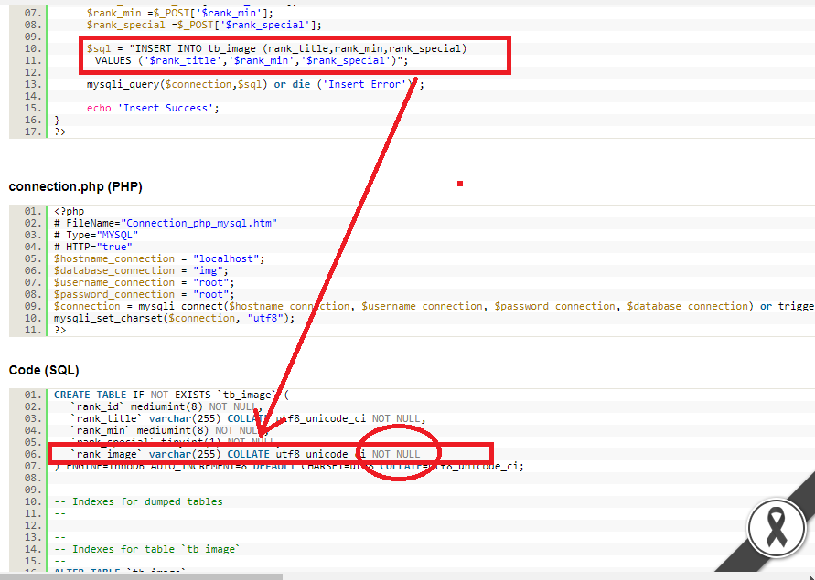Click the $connection = mysqli_connect(...) line
815x580 pixels.
click(434, 306)
